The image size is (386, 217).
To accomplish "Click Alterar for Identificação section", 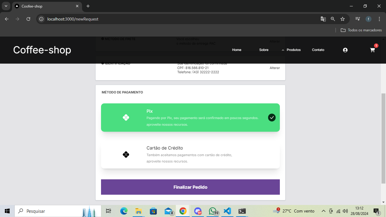I will 275,68.
